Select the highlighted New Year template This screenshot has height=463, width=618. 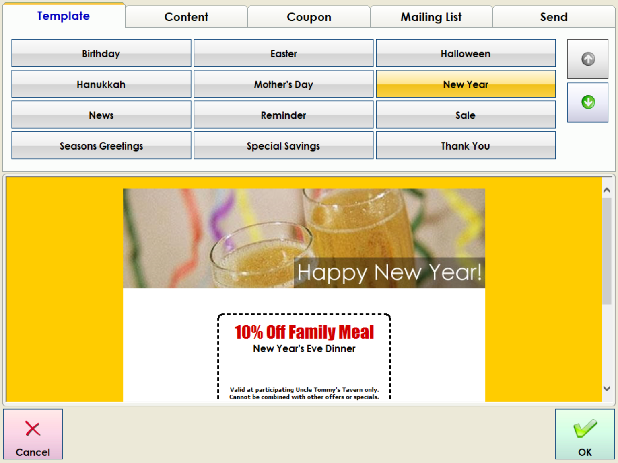pyautogui.click(x=466, y=84)
